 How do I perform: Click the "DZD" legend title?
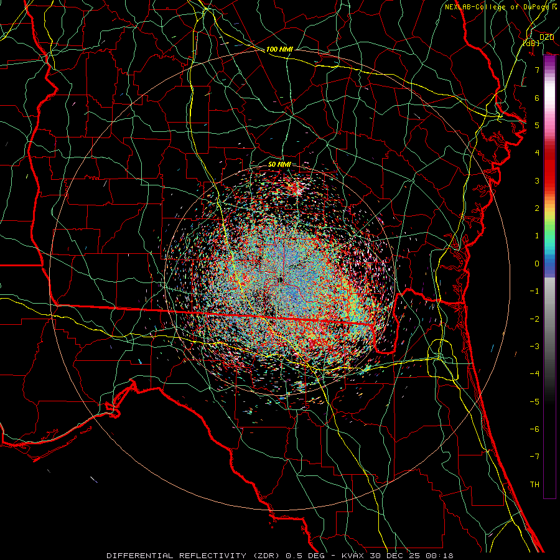tap(546, 37)
